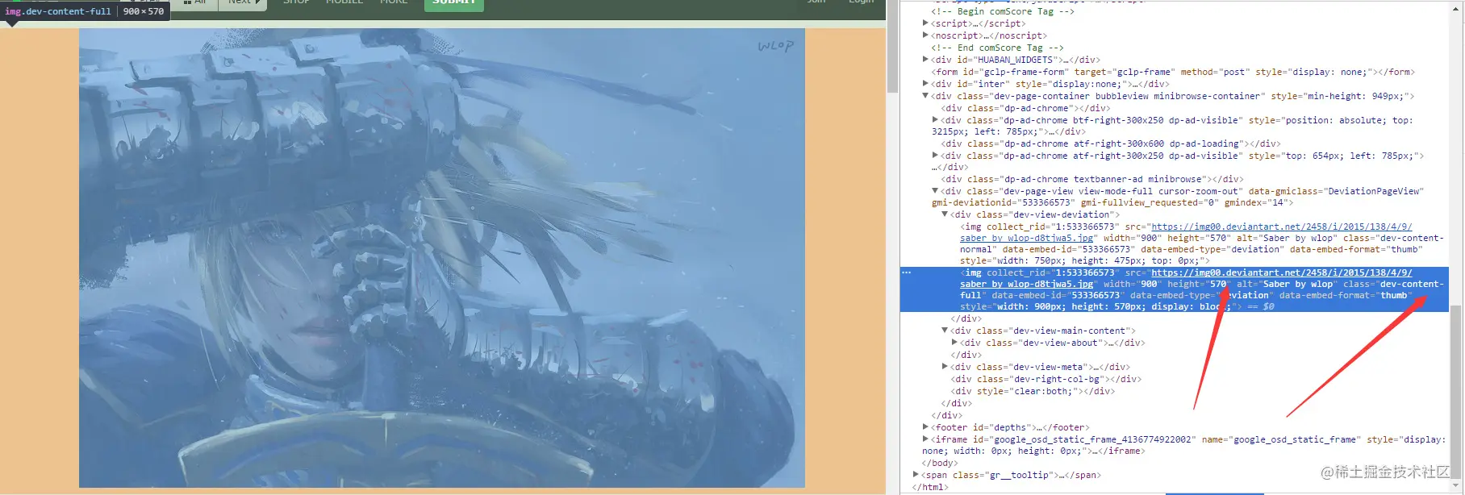The width and height of the screenshot is (1465, 495).
Task: Go to Next deviation button
Action: coord(244,3)
